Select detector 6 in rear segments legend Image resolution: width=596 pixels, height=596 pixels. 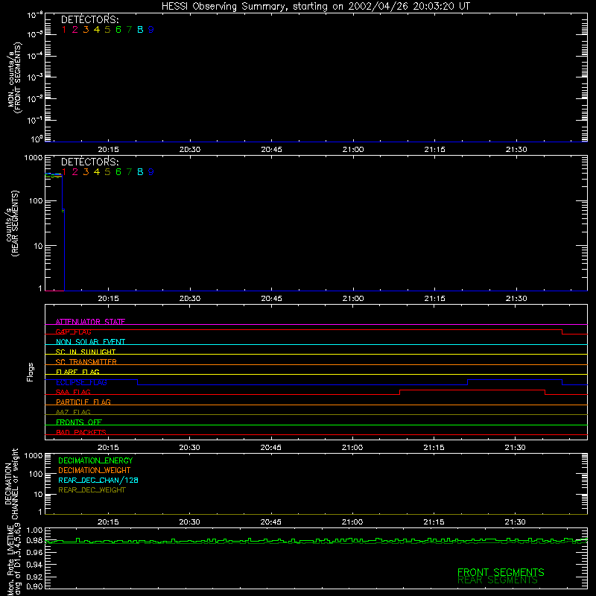point(118,172)
